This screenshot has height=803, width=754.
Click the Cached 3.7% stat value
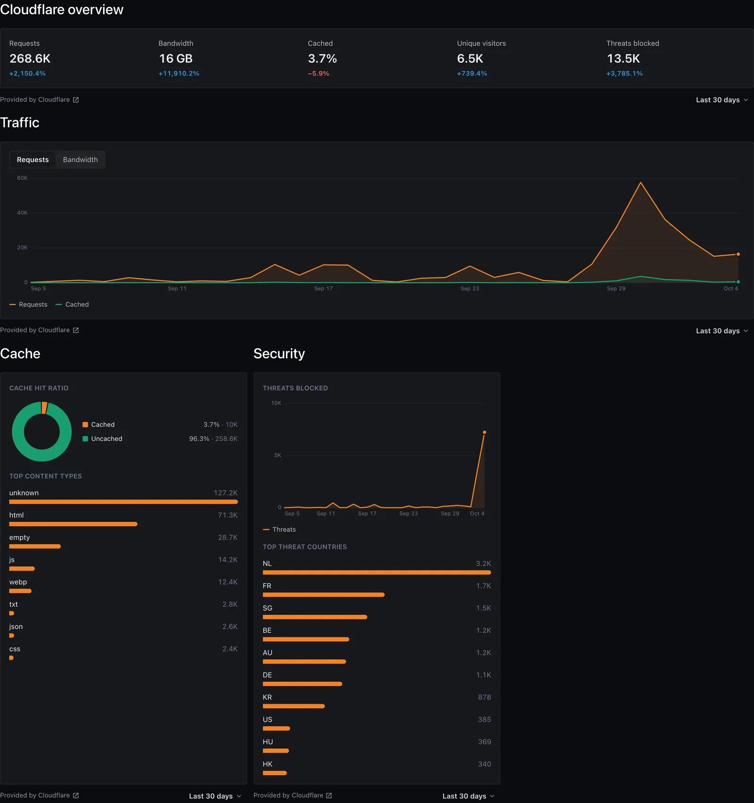click(322, 58)
